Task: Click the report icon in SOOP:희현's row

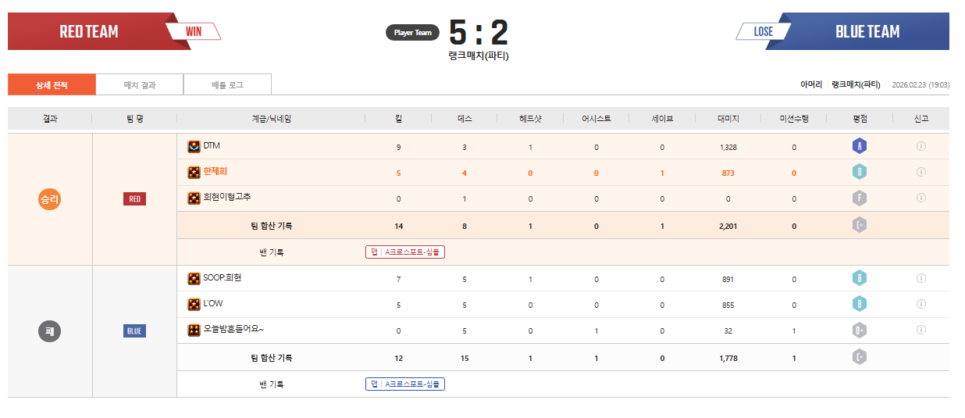Action: [x=920, y=278]
